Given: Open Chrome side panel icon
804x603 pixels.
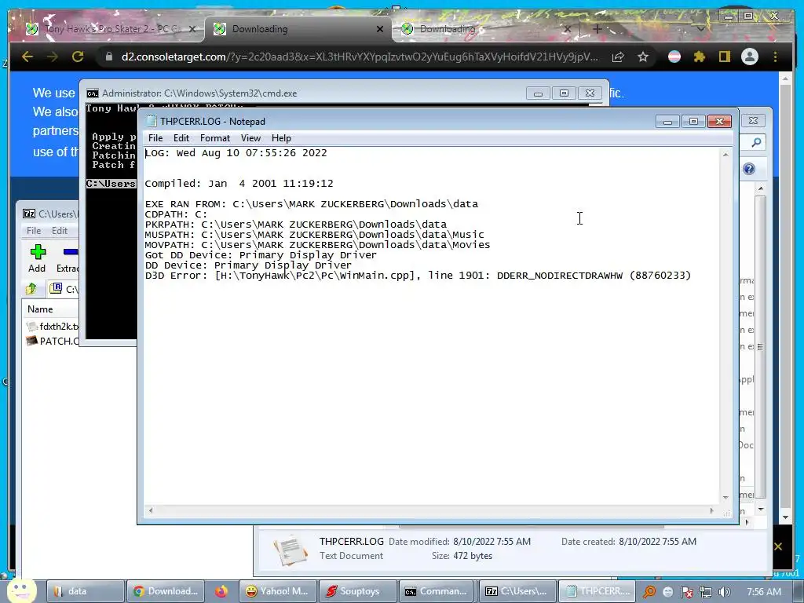Looking at the screenshot, I should [724, 57].
